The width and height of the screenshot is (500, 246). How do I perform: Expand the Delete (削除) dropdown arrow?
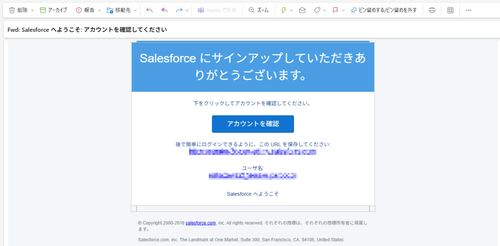(33, 10)
